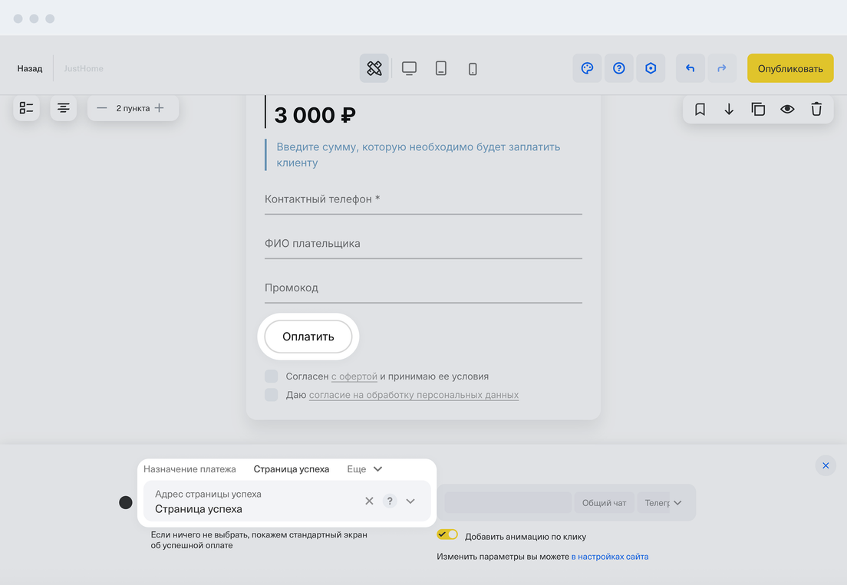Click the undo arrow icon

coord(690,68)
